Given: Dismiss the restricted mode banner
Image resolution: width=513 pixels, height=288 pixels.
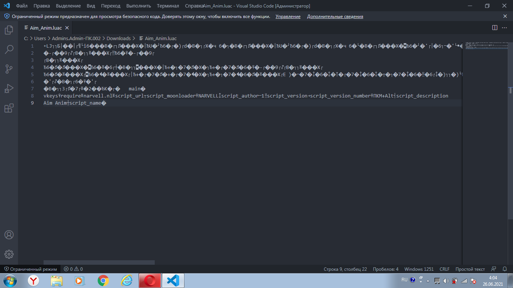Looking at the screenshot, I should pyautogui.click(x=505, y=16).
